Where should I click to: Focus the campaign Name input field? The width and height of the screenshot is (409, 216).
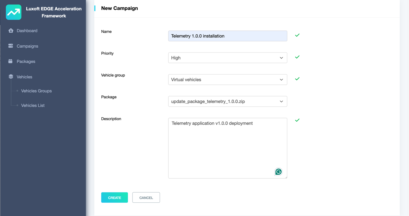pos(227,36)
